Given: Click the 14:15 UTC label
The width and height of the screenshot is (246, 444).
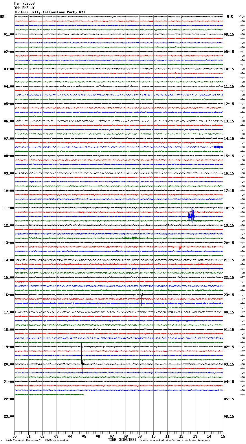Looking at the screenshot, I should [229, 139].
